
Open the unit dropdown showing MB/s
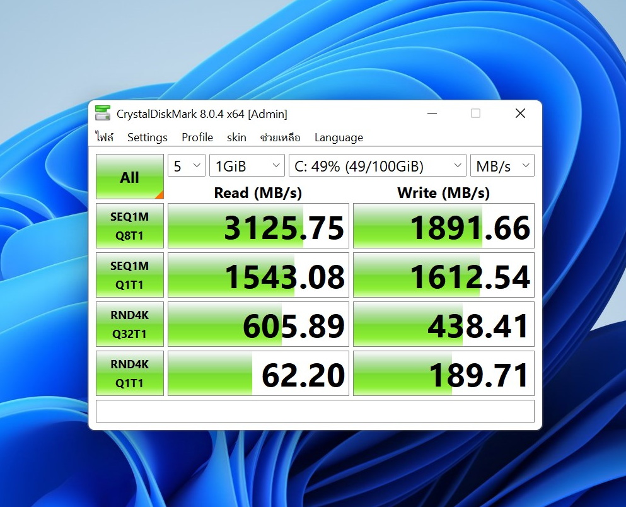502,165
